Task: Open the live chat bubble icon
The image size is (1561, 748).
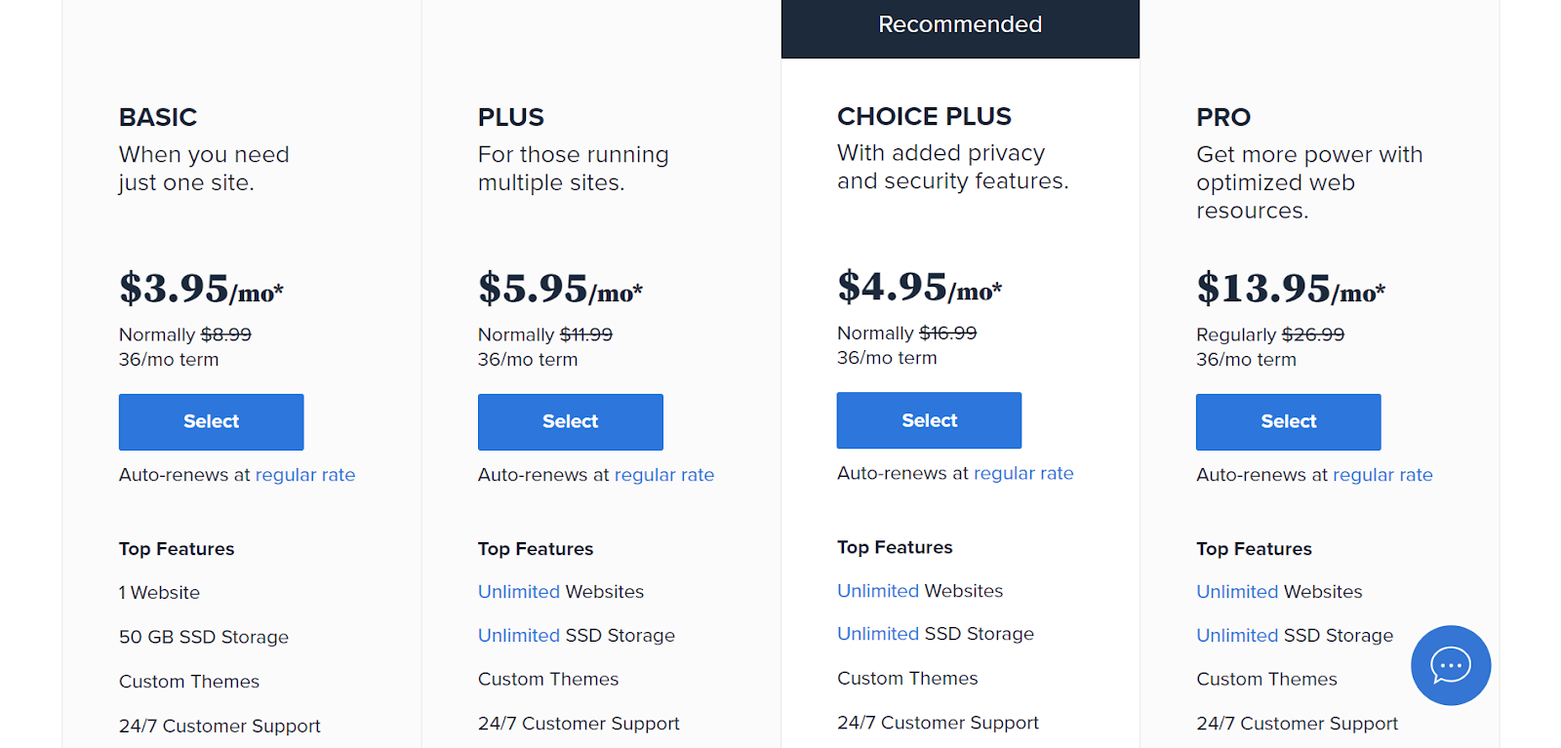Action: (1450, 665)
